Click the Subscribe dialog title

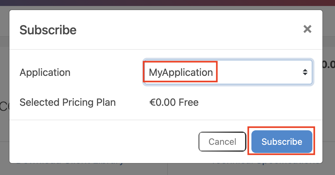[48, 30]
